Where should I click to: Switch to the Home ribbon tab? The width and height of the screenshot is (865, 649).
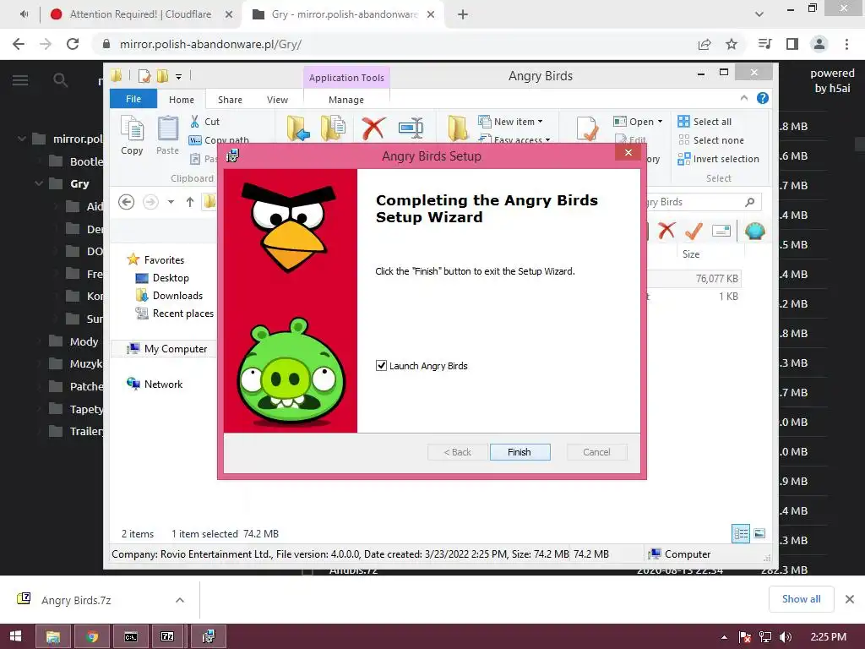(182, 100)
